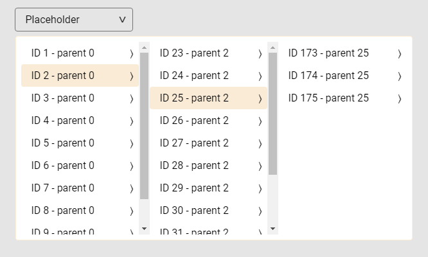Image resolution: width=428 pixels, height=257 pixels.
Task: Open the Placeholder dropdown
Action: (74, 20)
